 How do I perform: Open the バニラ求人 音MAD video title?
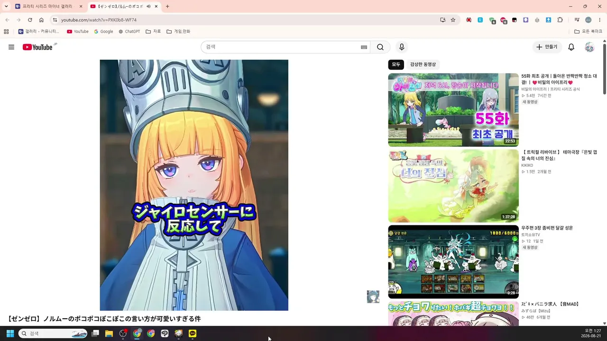click(x=550, y=304)
